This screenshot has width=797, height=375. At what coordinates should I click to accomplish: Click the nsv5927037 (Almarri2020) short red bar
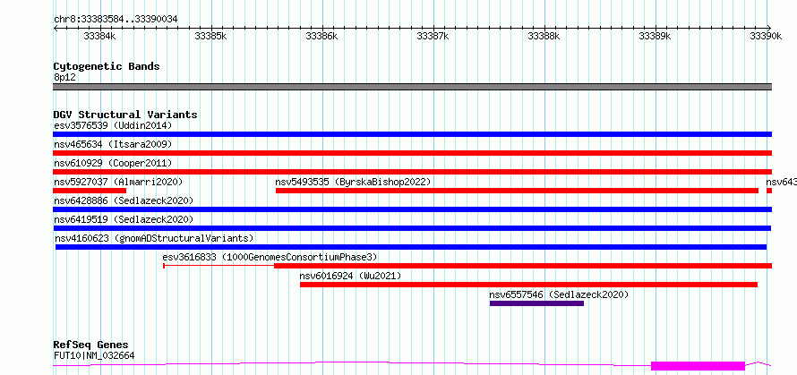click(90, 191)
